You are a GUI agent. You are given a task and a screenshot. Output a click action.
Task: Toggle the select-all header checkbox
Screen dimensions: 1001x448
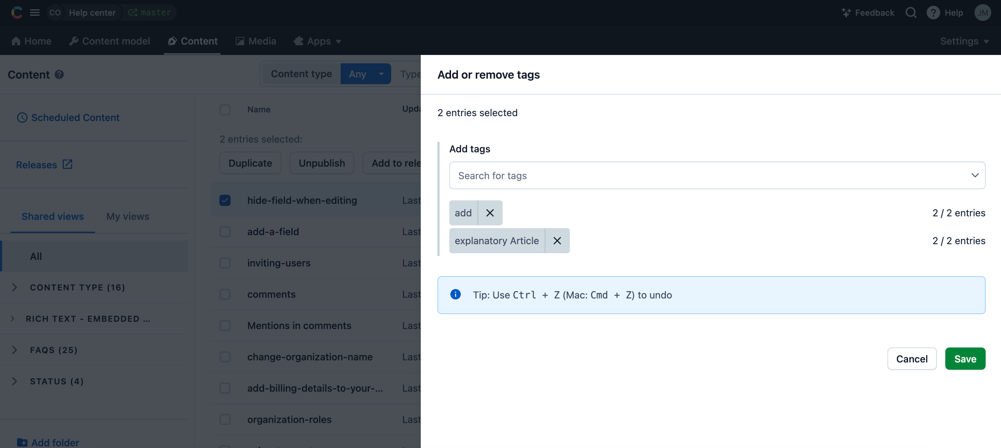225,110
